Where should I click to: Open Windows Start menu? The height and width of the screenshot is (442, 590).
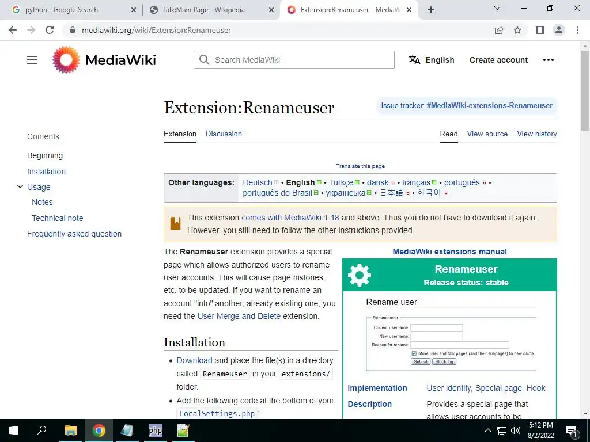click(14, 430)
